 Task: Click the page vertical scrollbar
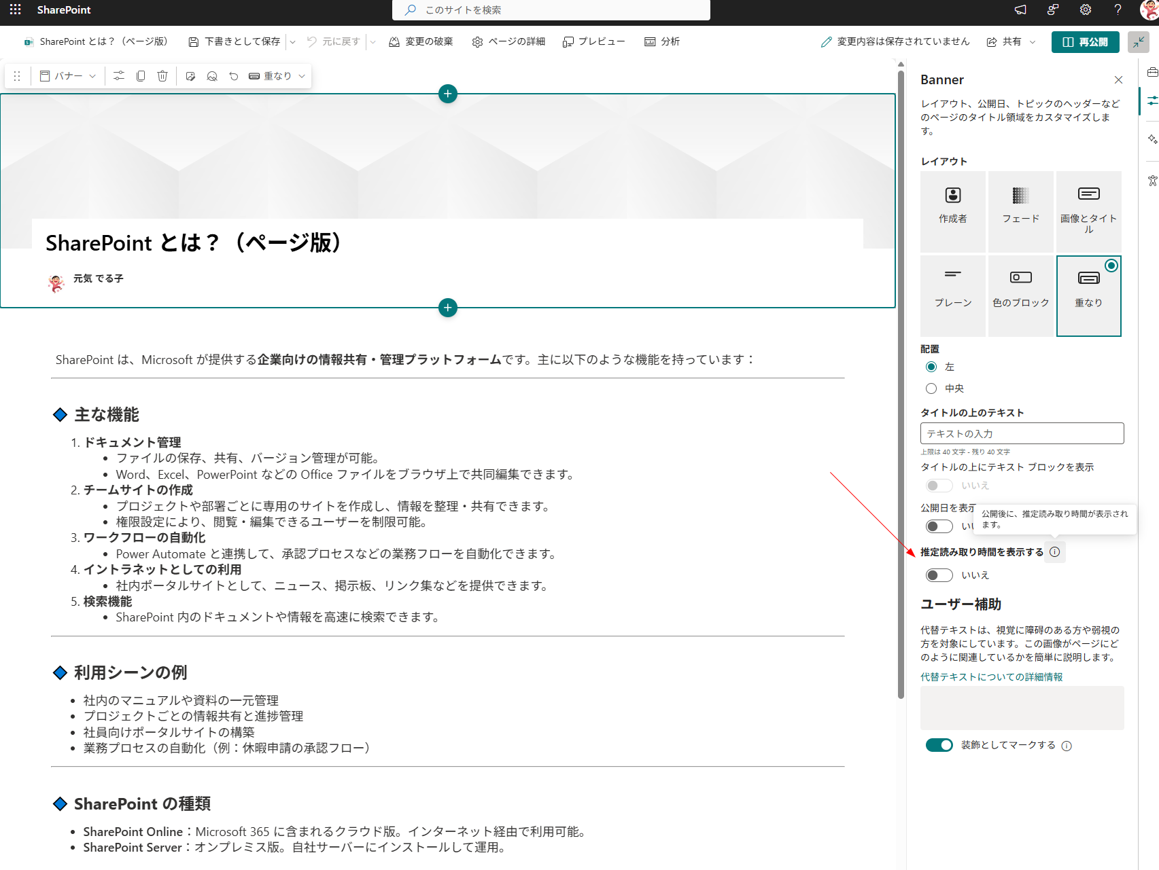click(x=901, y=384)
